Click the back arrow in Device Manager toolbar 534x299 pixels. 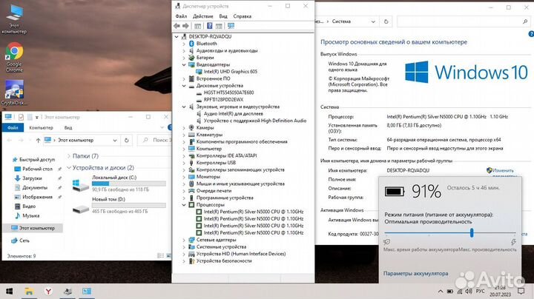177,26
